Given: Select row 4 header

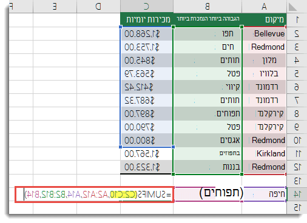Looking at the screenshot, I should pos(297,60).
